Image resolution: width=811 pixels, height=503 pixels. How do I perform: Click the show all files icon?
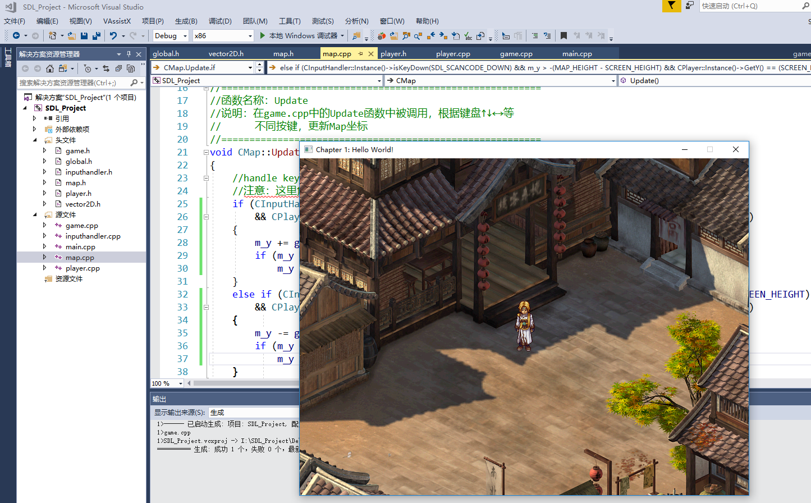click(131, 68)
